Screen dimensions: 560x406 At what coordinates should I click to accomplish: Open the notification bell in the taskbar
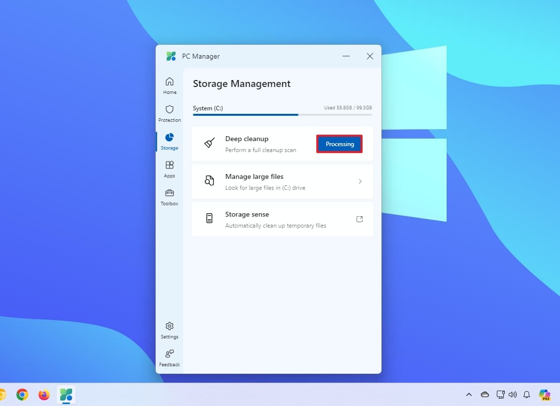(527, 395)
